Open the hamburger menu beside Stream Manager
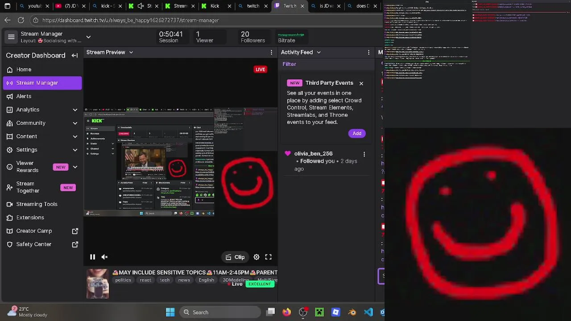This screenshot has height=321, width=571. click(11, 37)
